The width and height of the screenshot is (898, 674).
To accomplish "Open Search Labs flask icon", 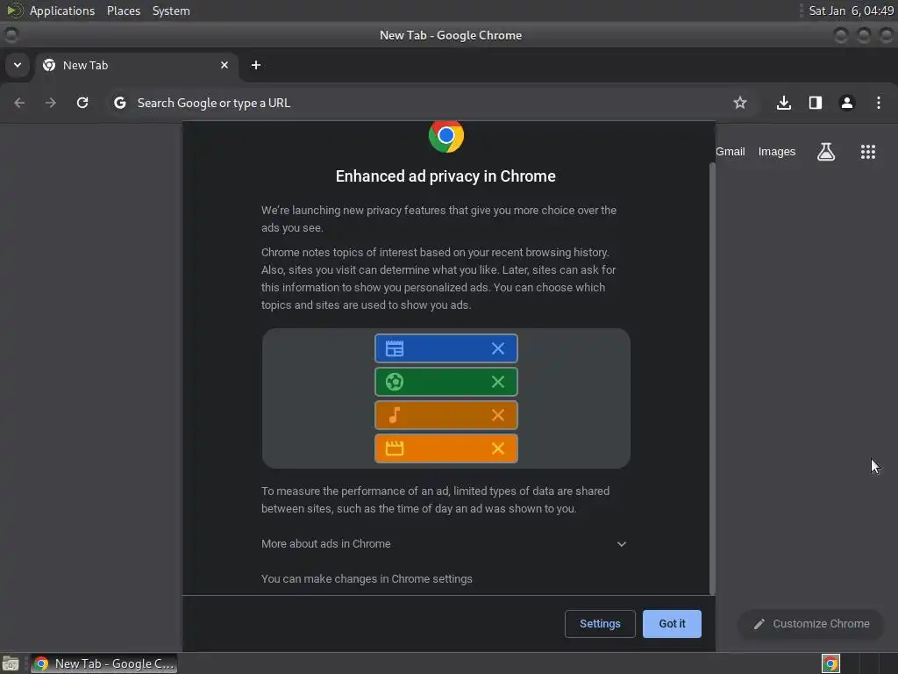I will click(x=826, y=152).
